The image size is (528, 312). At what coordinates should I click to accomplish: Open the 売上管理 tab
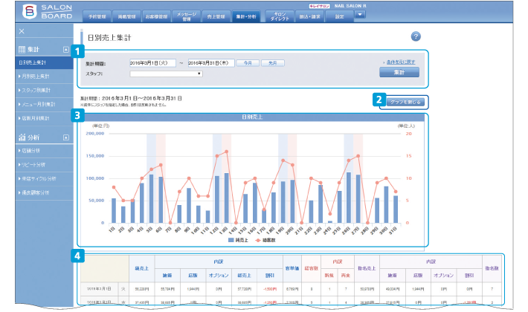[215, 15]
